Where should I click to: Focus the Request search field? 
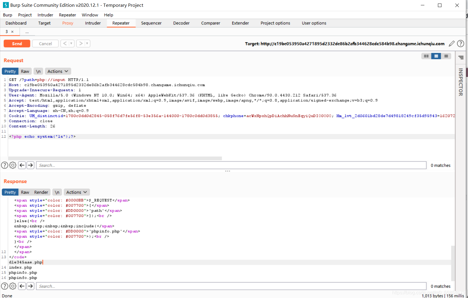(x=231, y=165)
